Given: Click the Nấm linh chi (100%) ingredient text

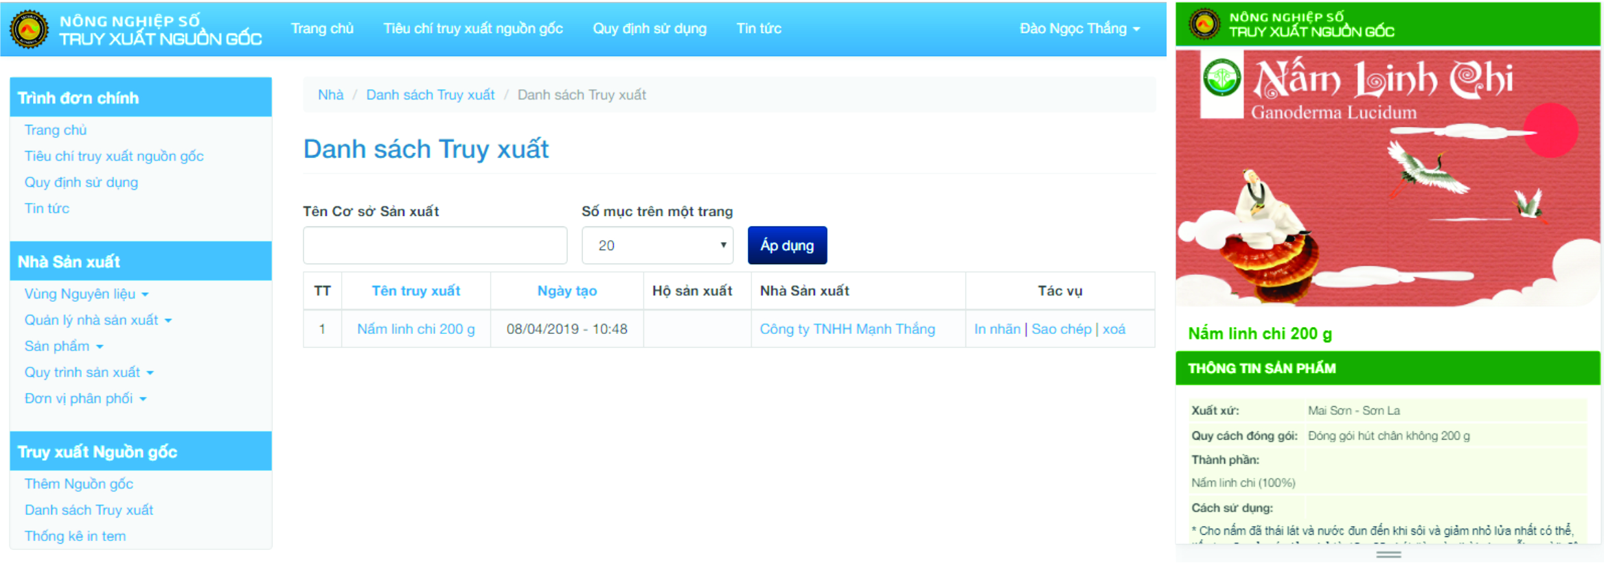Looking at the screenshot, I should tap(1244, 483).
